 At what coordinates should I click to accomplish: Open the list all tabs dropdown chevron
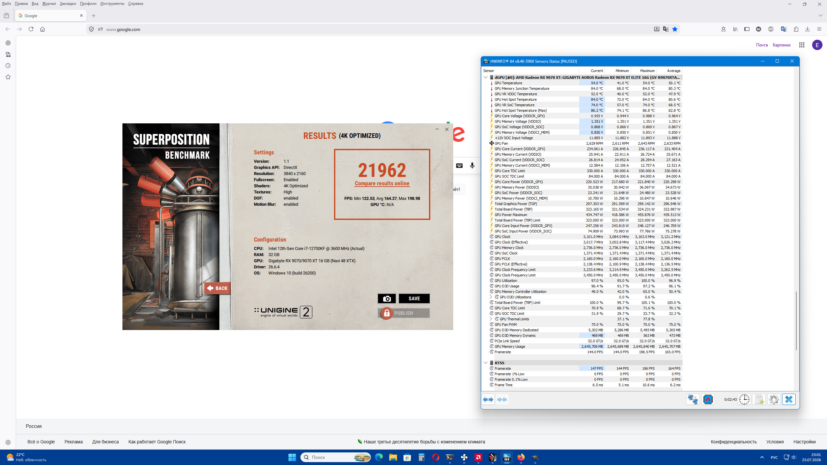[x=820, y=15]
